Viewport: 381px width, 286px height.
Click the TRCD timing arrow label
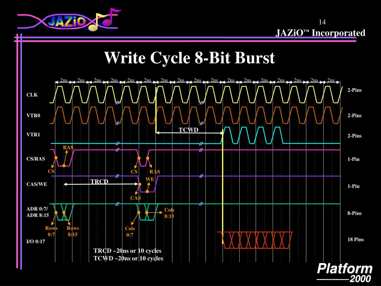coord(99,181)
